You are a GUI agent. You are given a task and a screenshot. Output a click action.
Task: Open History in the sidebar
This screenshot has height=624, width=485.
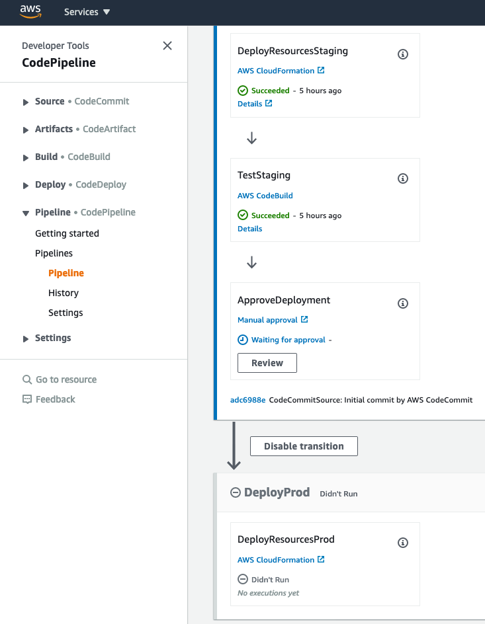point(64,293)
